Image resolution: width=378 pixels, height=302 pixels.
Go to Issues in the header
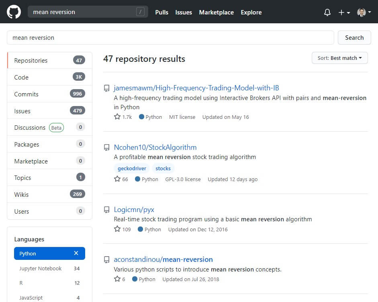[184, 12]
